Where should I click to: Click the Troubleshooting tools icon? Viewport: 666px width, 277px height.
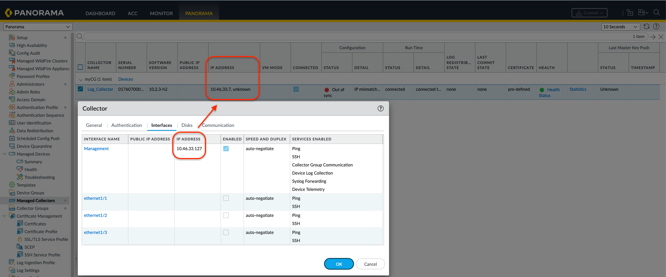coord(19,177)
